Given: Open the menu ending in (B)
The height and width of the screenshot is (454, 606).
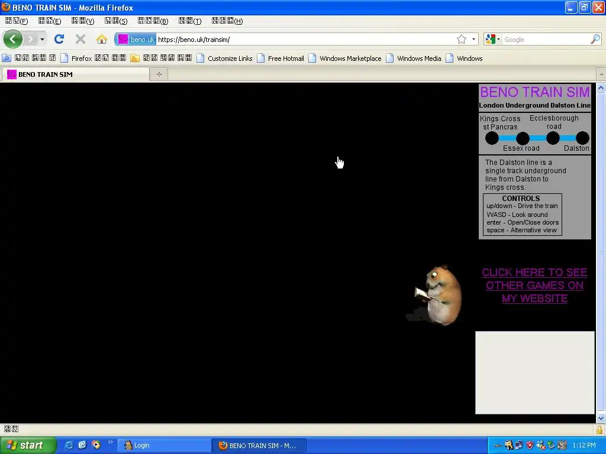Looking at the screenshot, I should (153, 21).
